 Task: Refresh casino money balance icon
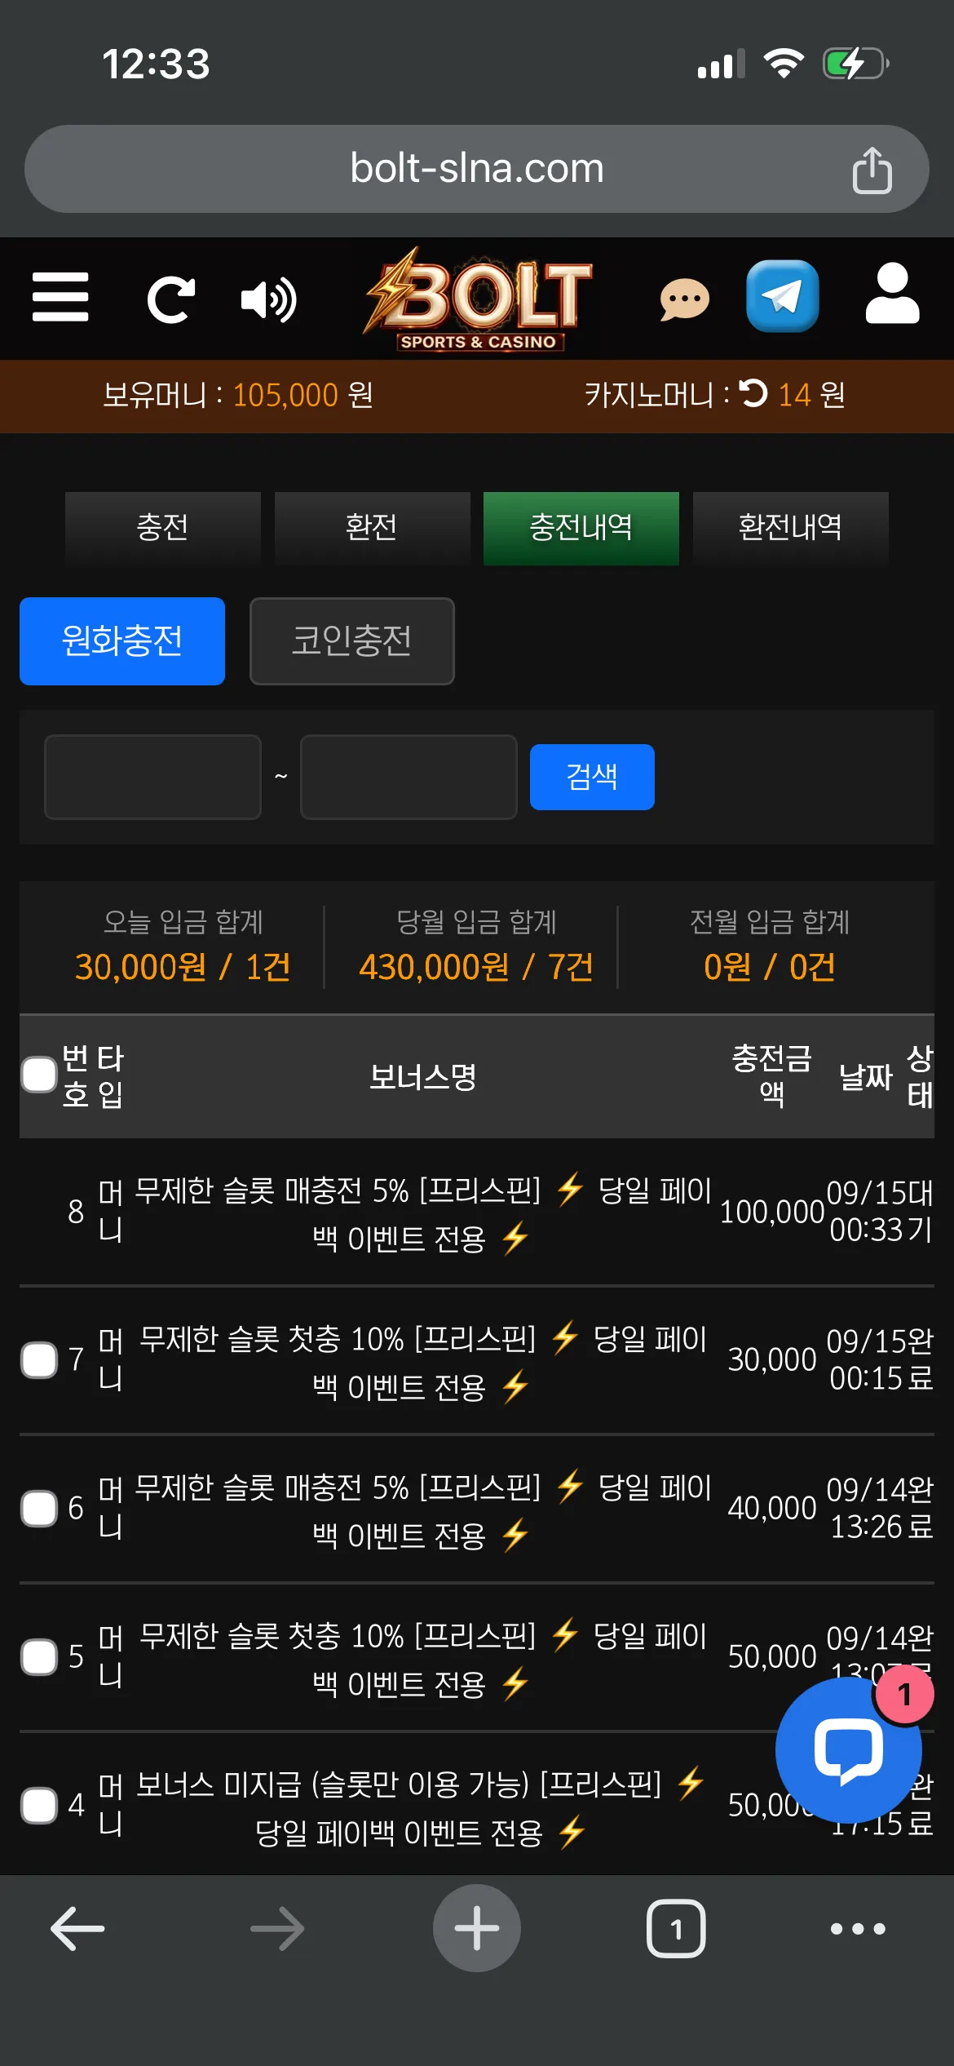(x=753, y=394)
